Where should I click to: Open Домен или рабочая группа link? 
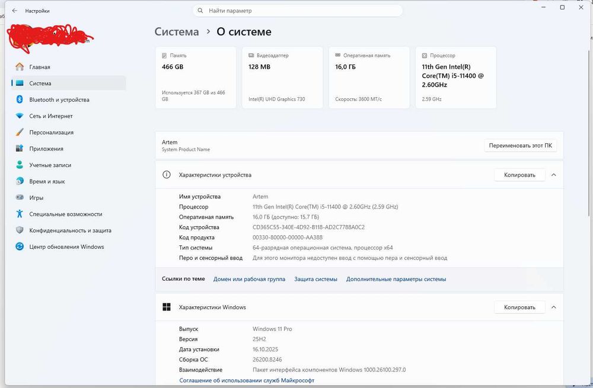pyautogui.click(x=249, y=279)
